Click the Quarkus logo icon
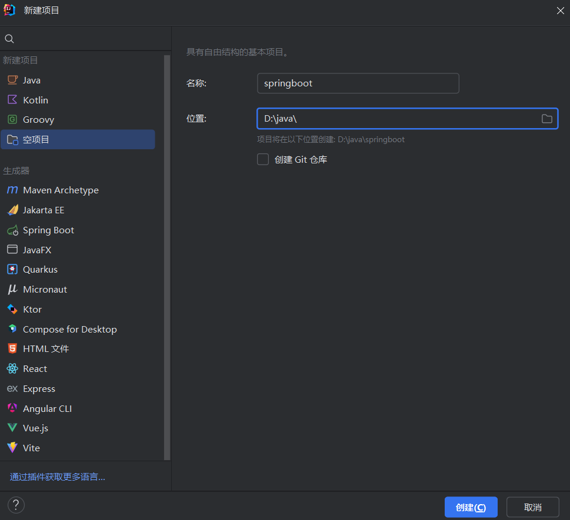Image resolution: width=570 pixels, height=520 pixels. tap(12, 270)
